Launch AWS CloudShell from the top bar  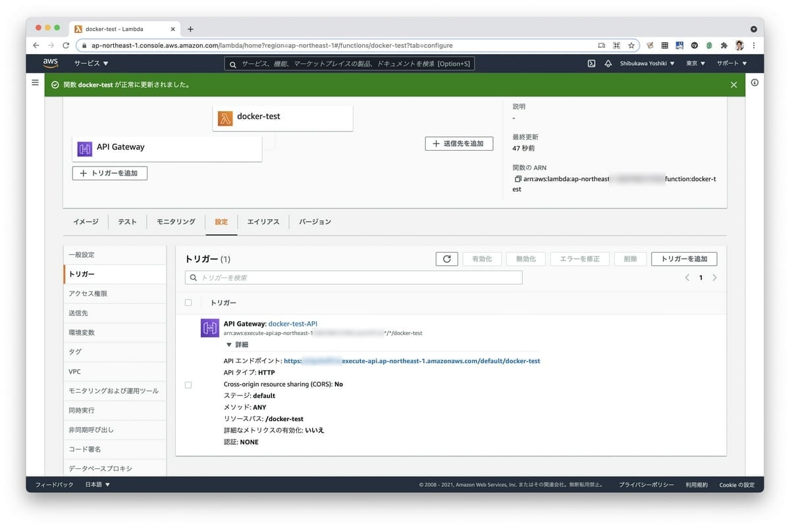pyautogui.click(x=591, y=63)
